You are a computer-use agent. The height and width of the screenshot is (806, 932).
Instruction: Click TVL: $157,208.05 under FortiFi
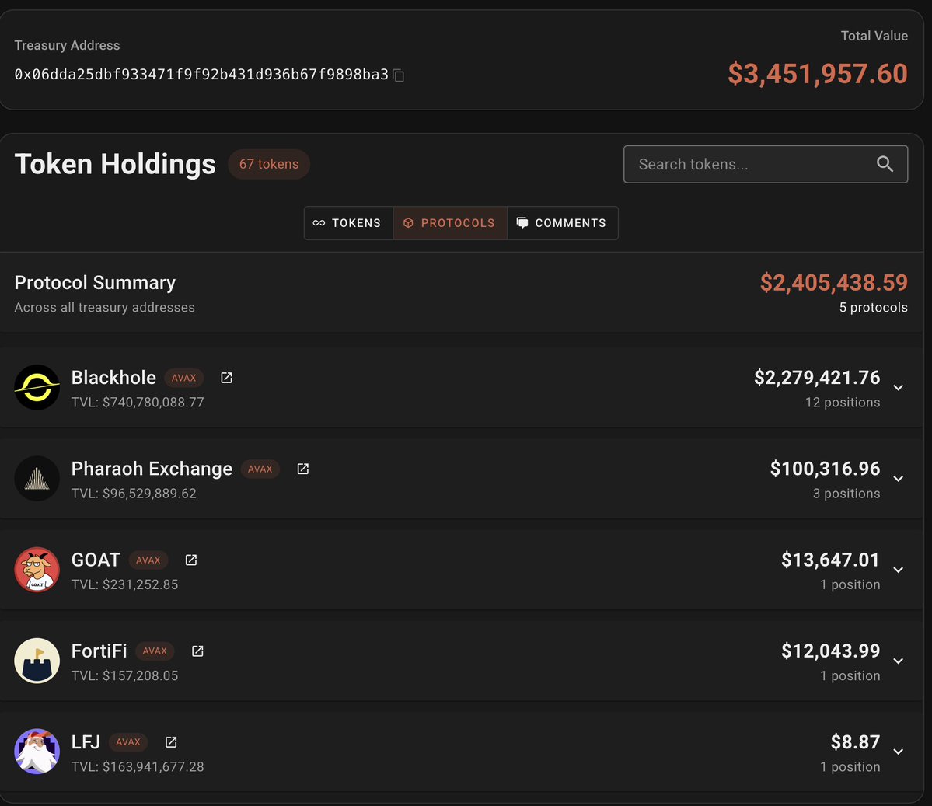pyautogui.click(x=125, y=676)
